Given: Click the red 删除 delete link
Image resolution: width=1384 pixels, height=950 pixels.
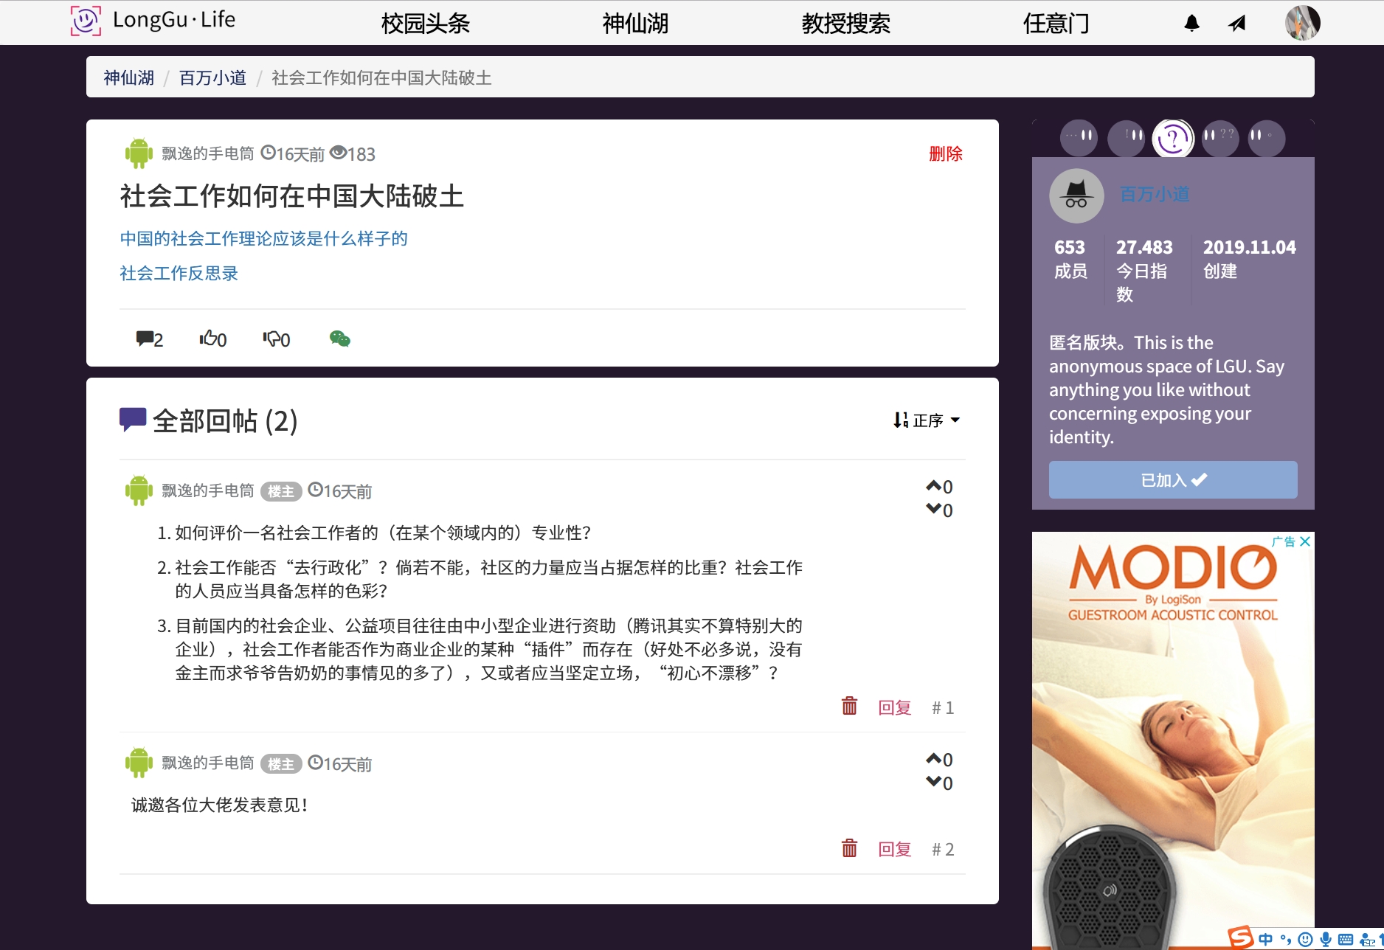Looking at the screenshot, I should tap(945, 153).
